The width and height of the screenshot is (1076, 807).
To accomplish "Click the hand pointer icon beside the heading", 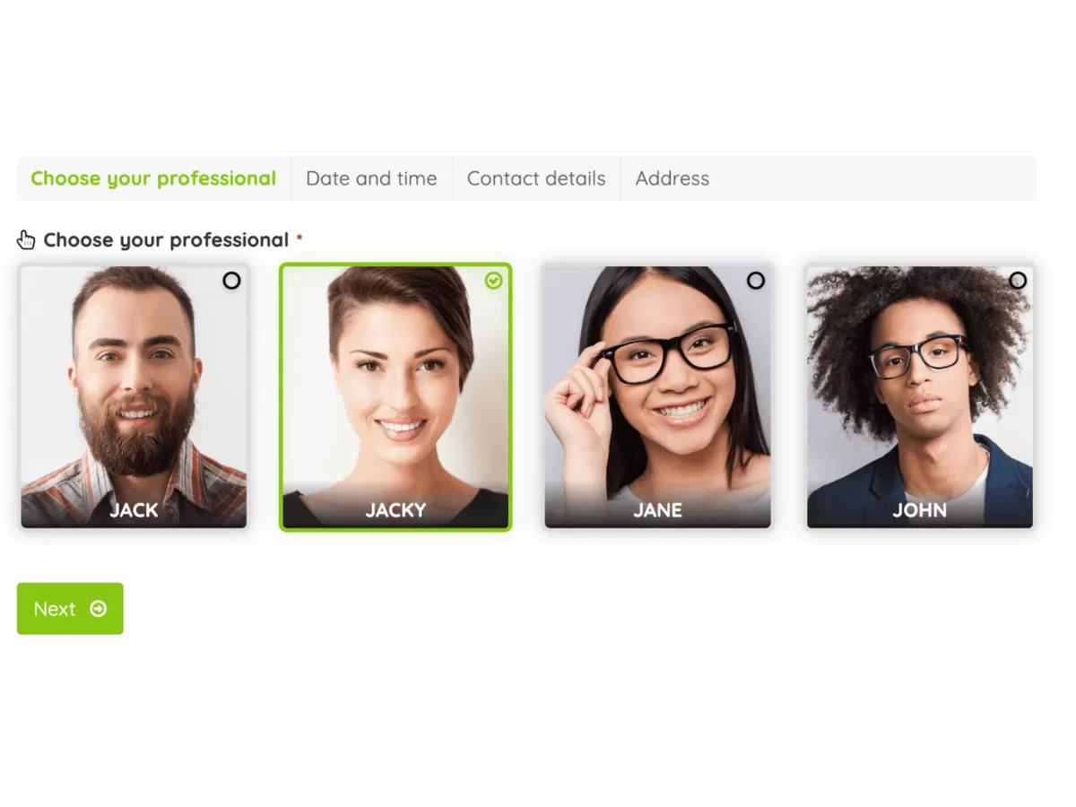I will 26,239.
